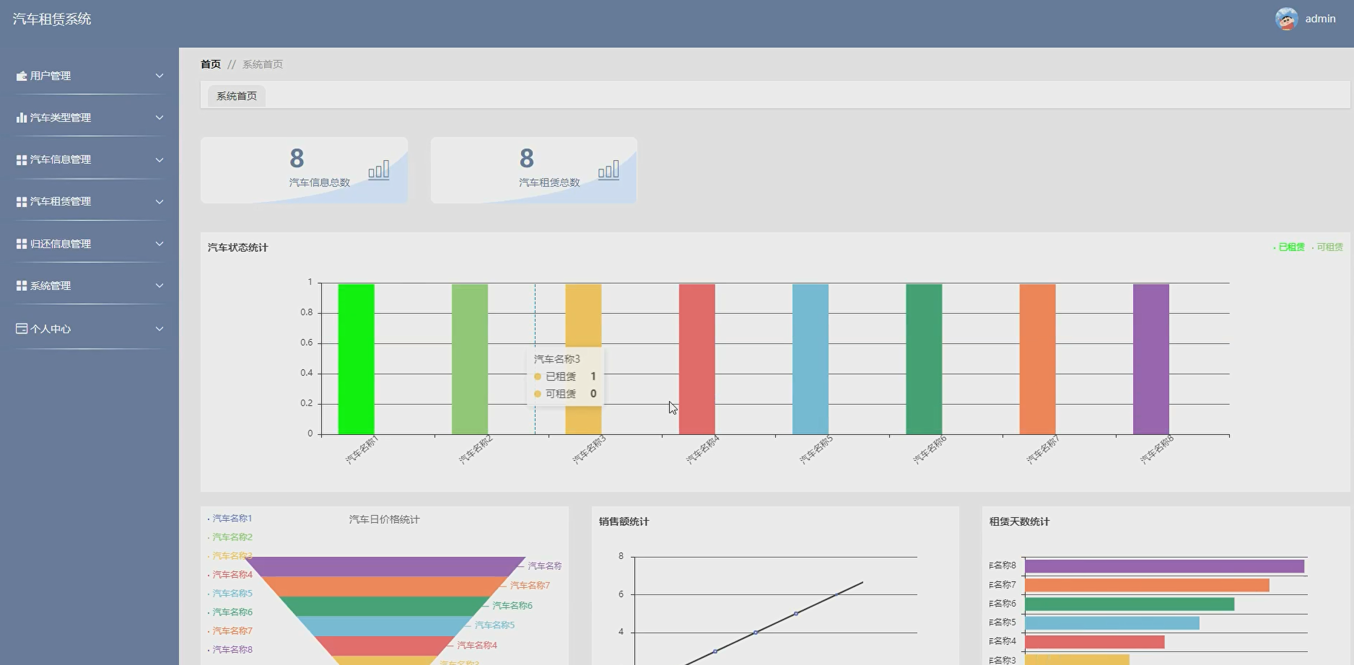Toggle 汽车名称5 in funnel legend
The height and width of the screenshot is (665, 1354).
230,593
